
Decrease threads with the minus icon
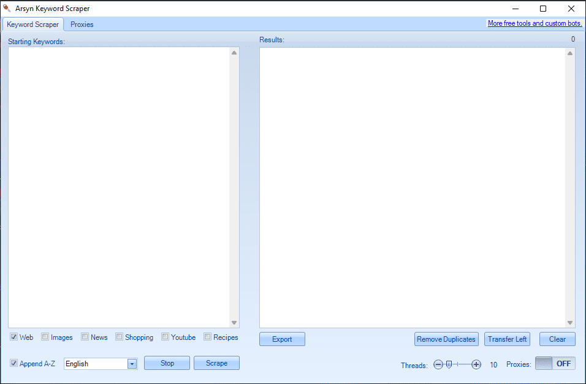pyautogui.click(x=438, y=364)
